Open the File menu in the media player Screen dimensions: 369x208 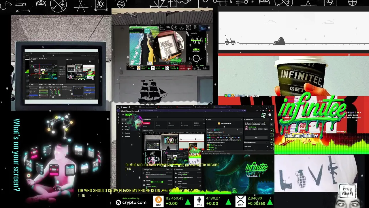point(203,154)
